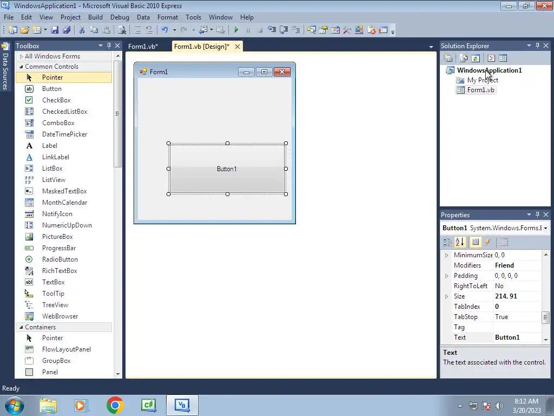Screen dimensions: 554x416
Task: Click the Comment out lines icon
Action: [137, 30]
